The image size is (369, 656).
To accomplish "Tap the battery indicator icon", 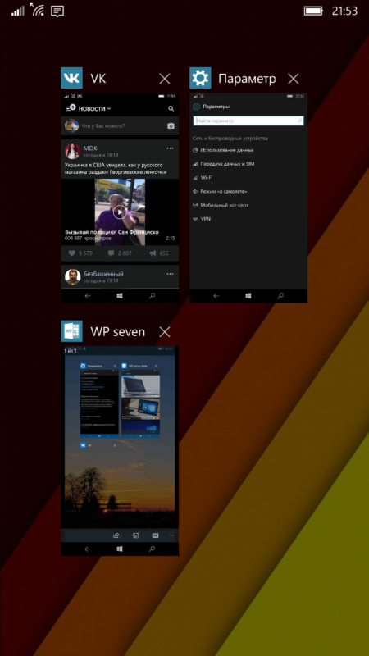I will 313,11.
